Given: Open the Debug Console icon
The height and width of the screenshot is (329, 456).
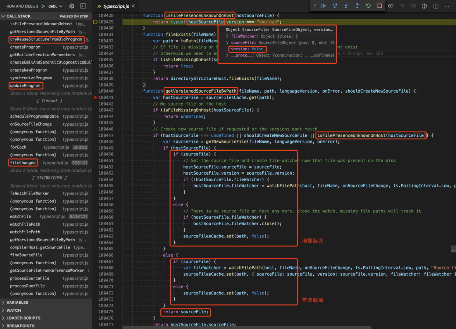Looking at the screenshot, I should (83, 6).
